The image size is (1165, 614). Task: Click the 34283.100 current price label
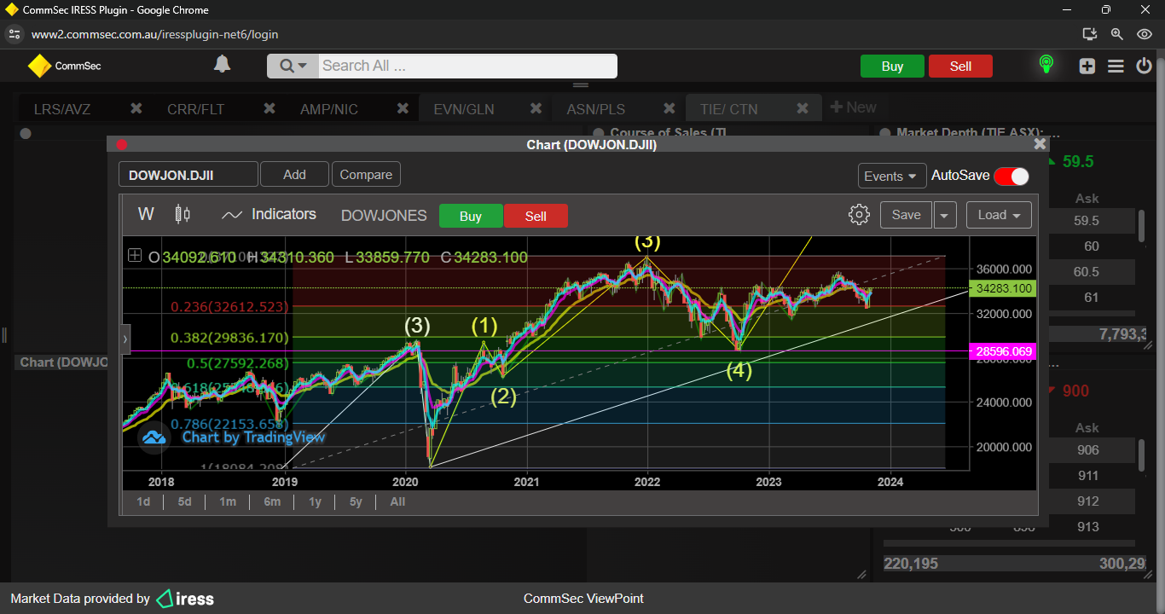point(1002,288)
